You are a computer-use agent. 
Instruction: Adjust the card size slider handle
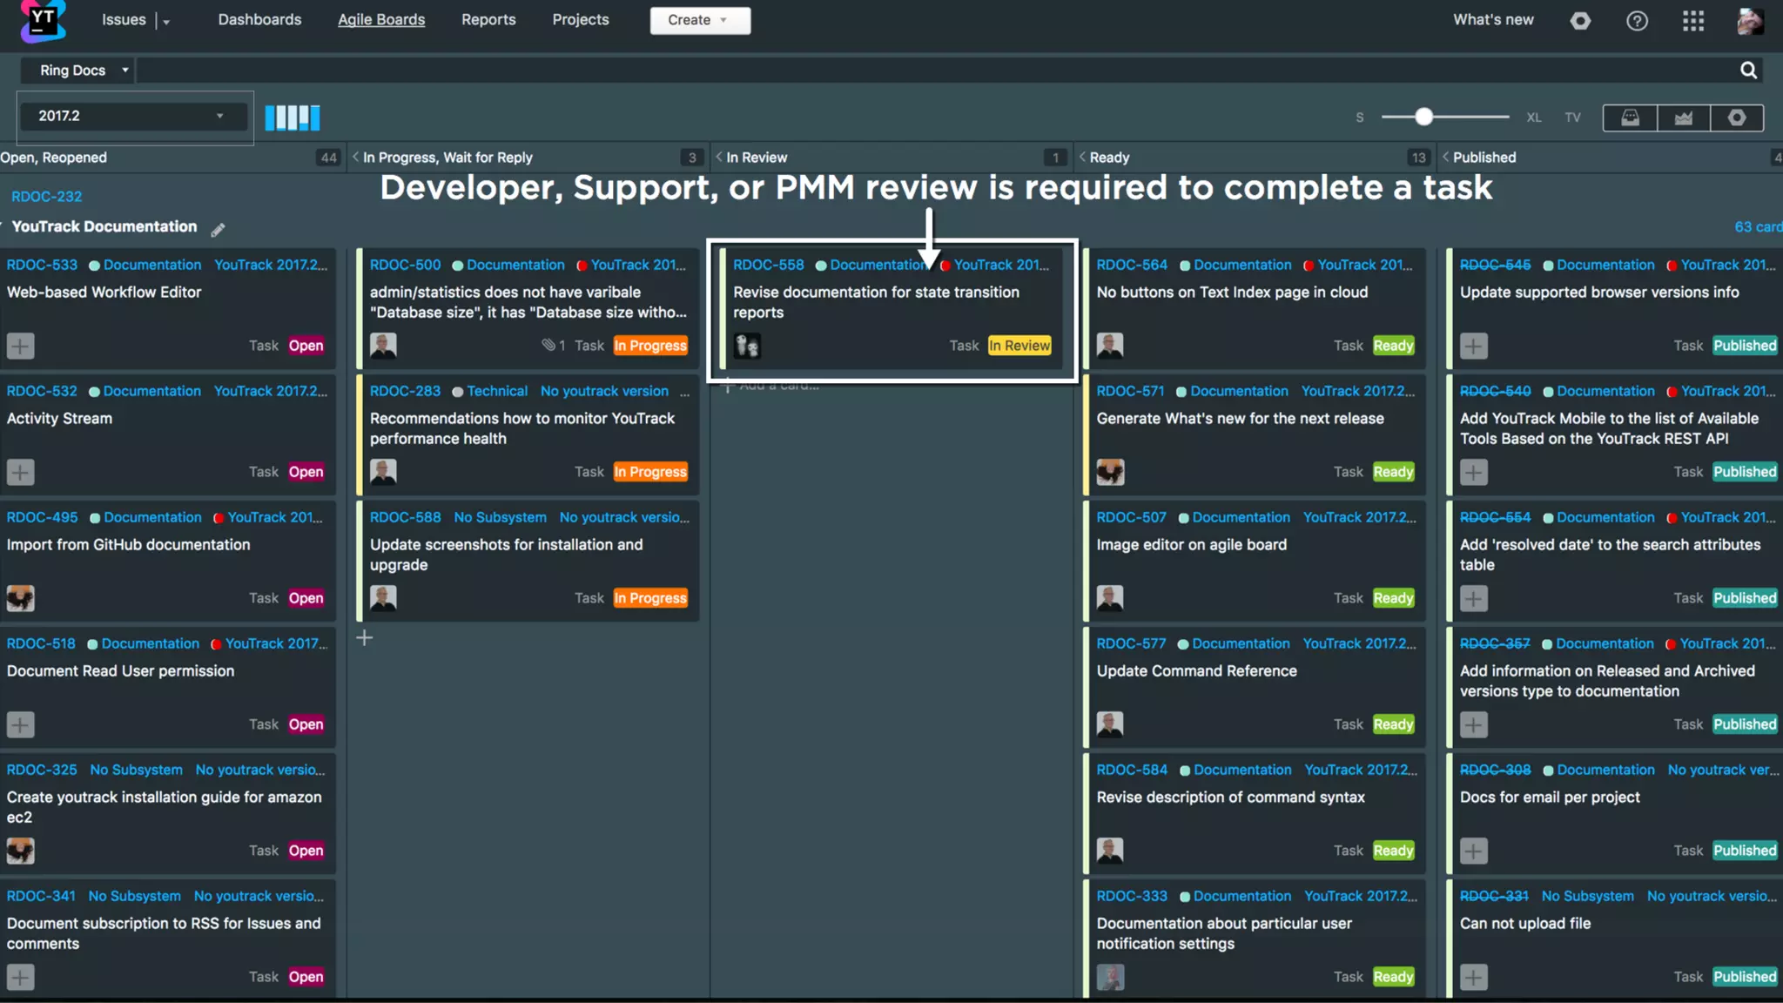[1423, 117]
